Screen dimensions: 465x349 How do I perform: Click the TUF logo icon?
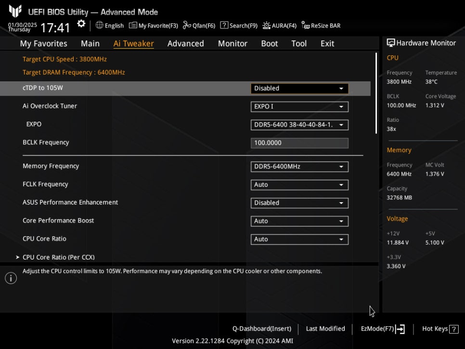click(x=15, y=11)
